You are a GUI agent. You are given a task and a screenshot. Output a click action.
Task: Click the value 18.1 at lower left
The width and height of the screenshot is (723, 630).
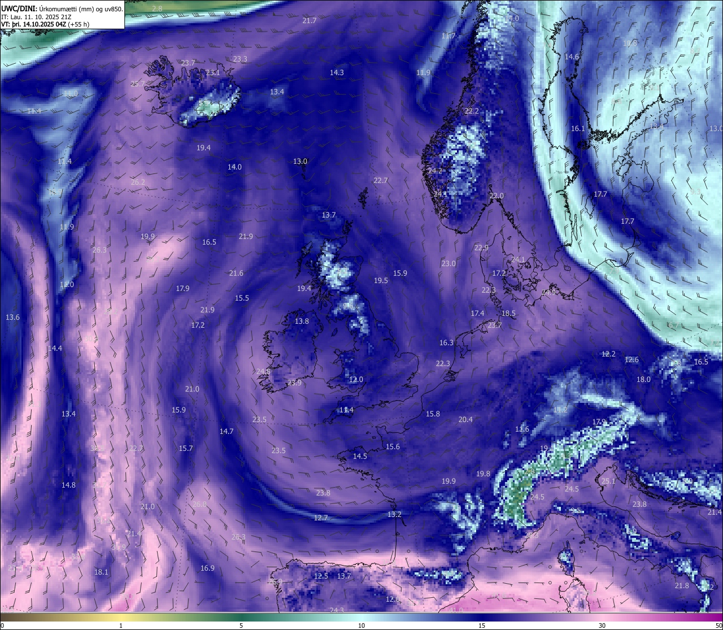(x=101, y=572)
